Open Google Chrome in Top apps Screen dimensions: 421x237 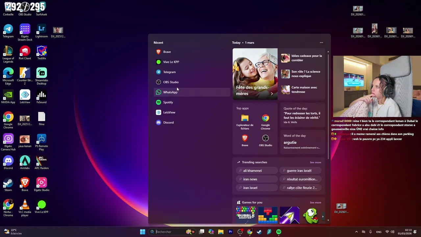265,122
